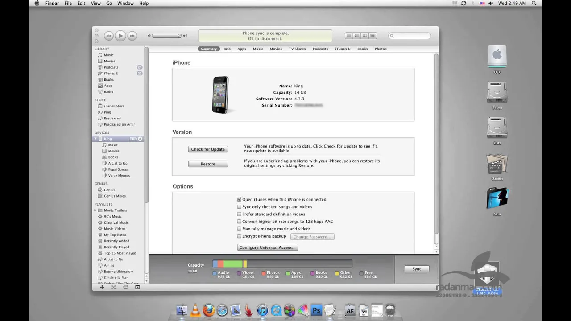Switch to list view in iTunes
Viewport: 571px width, 321px height.
click(349, 36)
